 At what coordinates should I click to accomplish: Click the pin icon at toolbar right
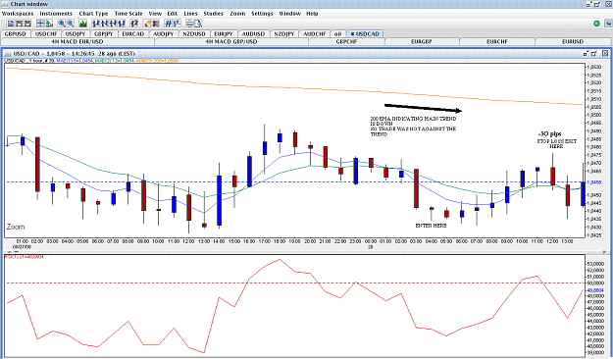coord(608,24)
